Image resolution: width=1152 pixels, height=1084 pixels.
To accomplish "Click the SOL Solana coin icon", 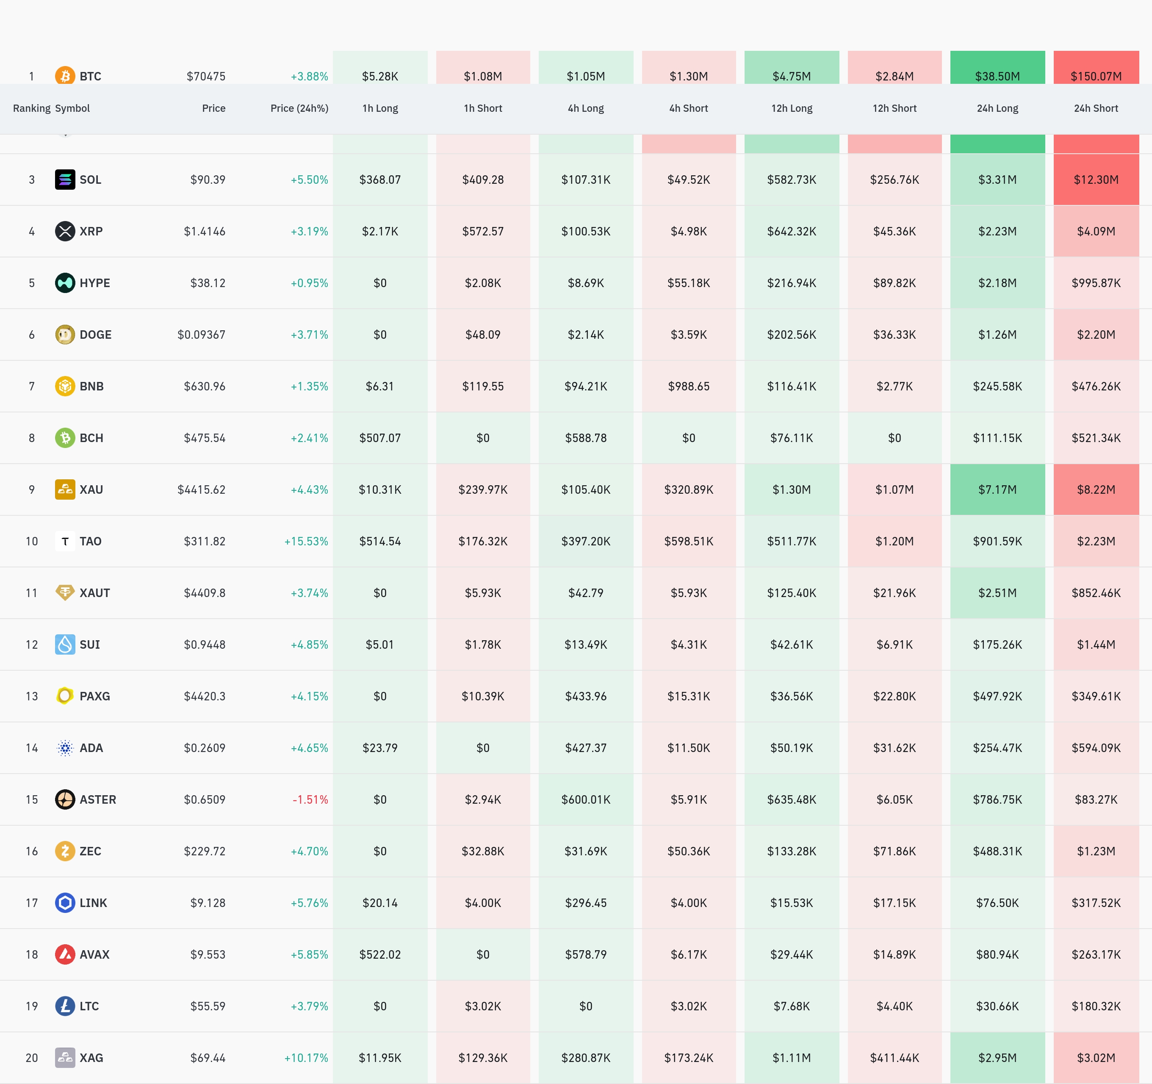I will pyautogui.click(x=65, y=180).
